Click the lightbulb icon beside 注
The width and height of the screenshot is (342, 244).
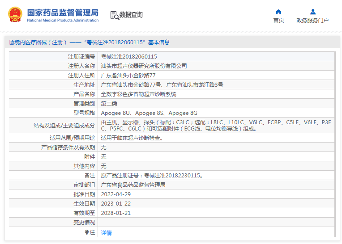pyautogui.click(x=87, y=232)
